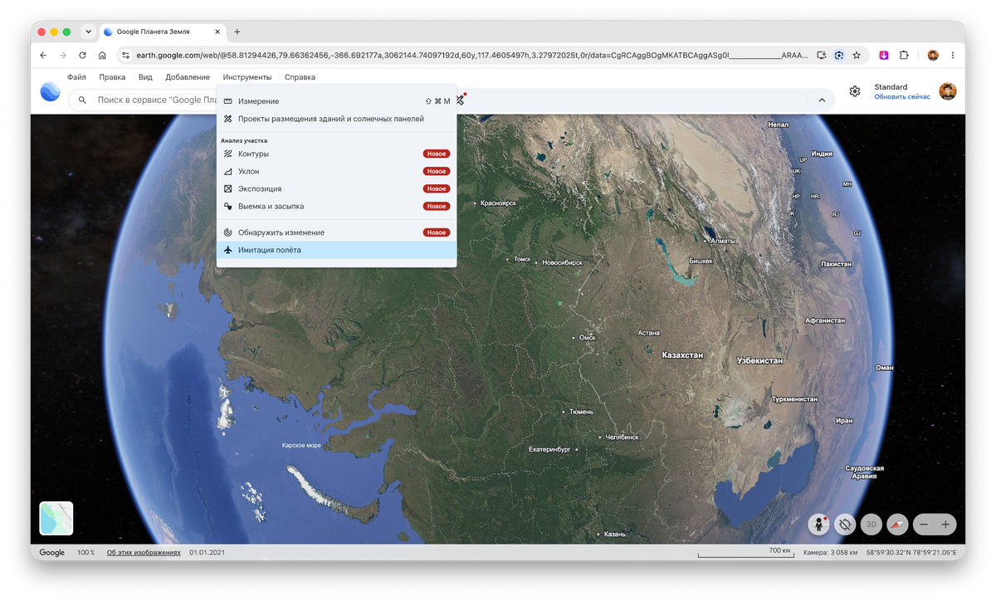Viewport: 996px width, 601px height.
Task: Choose the Контуры analysis option
Action: tap(336, 154)
